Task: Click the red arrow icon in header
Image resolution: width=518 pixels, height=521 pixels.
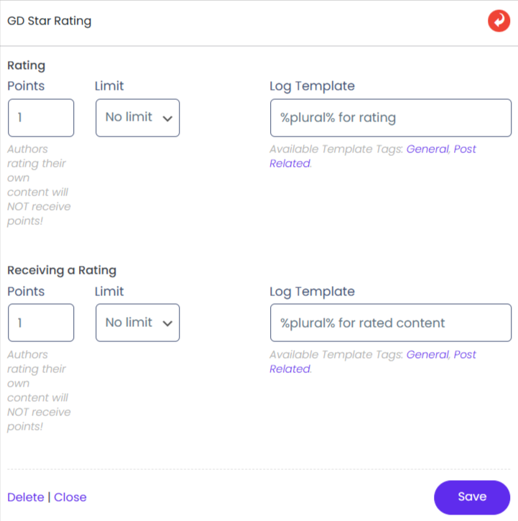Action: (499, 21)
